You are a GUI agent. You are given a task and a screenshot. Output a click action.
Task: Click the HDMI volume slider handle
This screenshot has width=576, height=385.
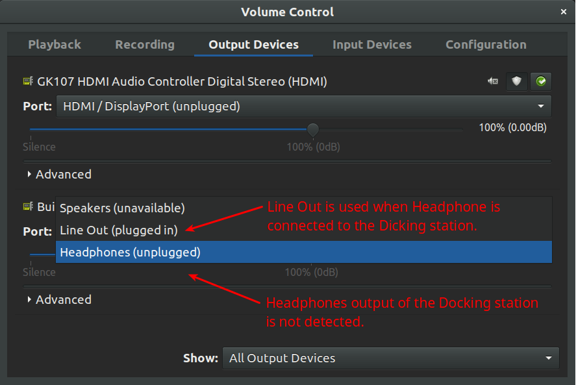[313, 130]
